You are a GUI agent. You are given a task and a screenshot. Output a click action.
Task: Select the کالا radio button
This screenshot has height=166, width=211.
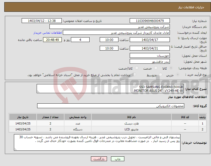point(171,68)
